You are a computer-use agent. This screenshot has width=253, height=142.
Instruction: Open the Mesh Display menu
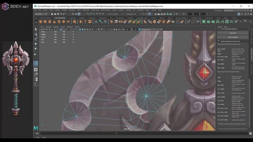[106, 10]
